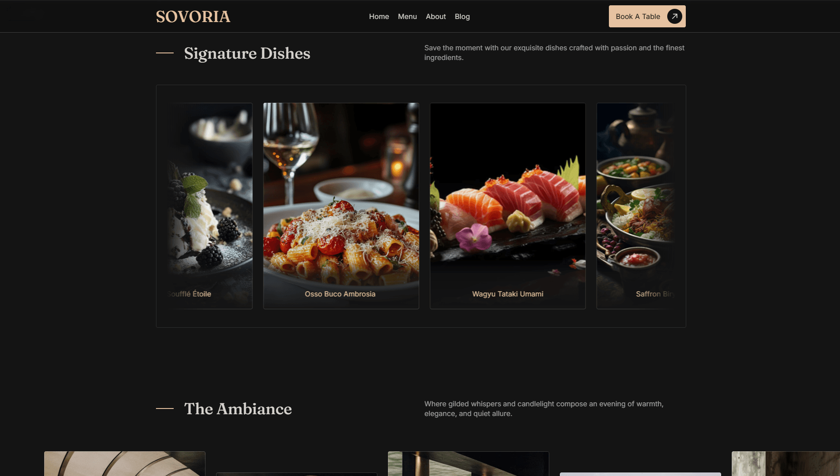This screenshot has height=476, width=840.
Task: Click the Signature Dishes heading
Action: pyautogui.click(x=247, y=53)
